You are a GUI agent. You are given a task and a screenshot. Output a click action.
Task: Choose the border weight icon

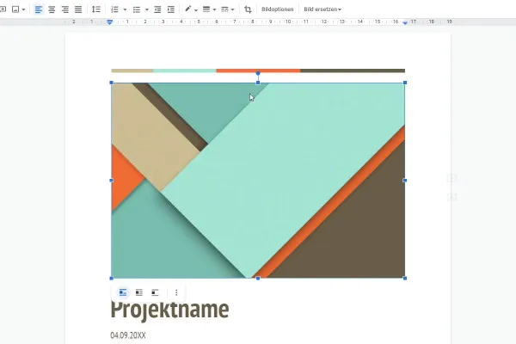(x=206, y=9)
